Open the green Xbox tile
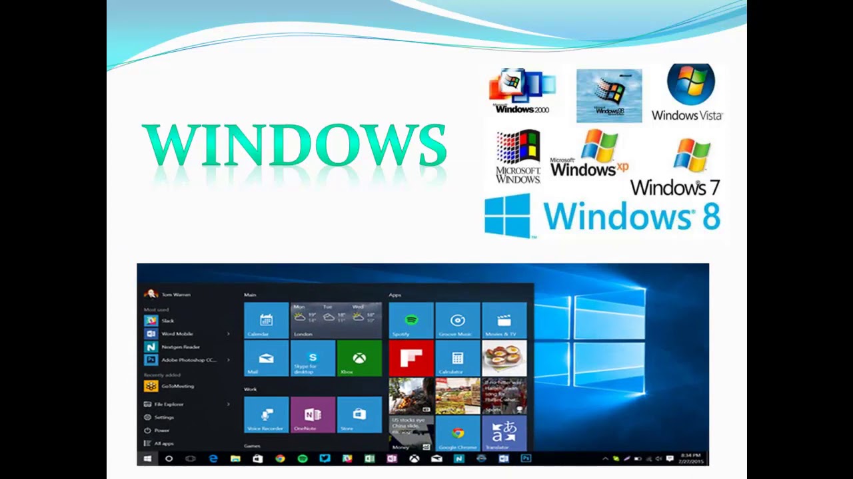The height and width of the screenshot is (479, 853). [x=359, y=359]
